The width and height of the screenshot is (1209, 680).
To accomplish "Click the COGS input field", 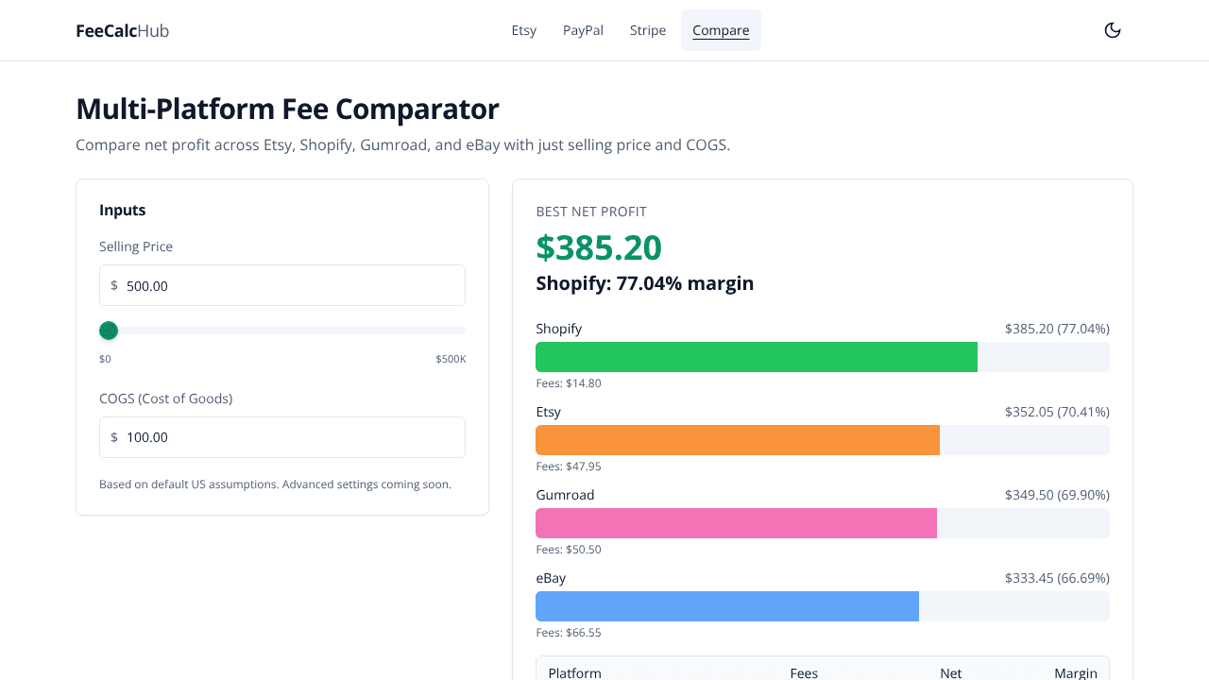I will click(282, 437).
